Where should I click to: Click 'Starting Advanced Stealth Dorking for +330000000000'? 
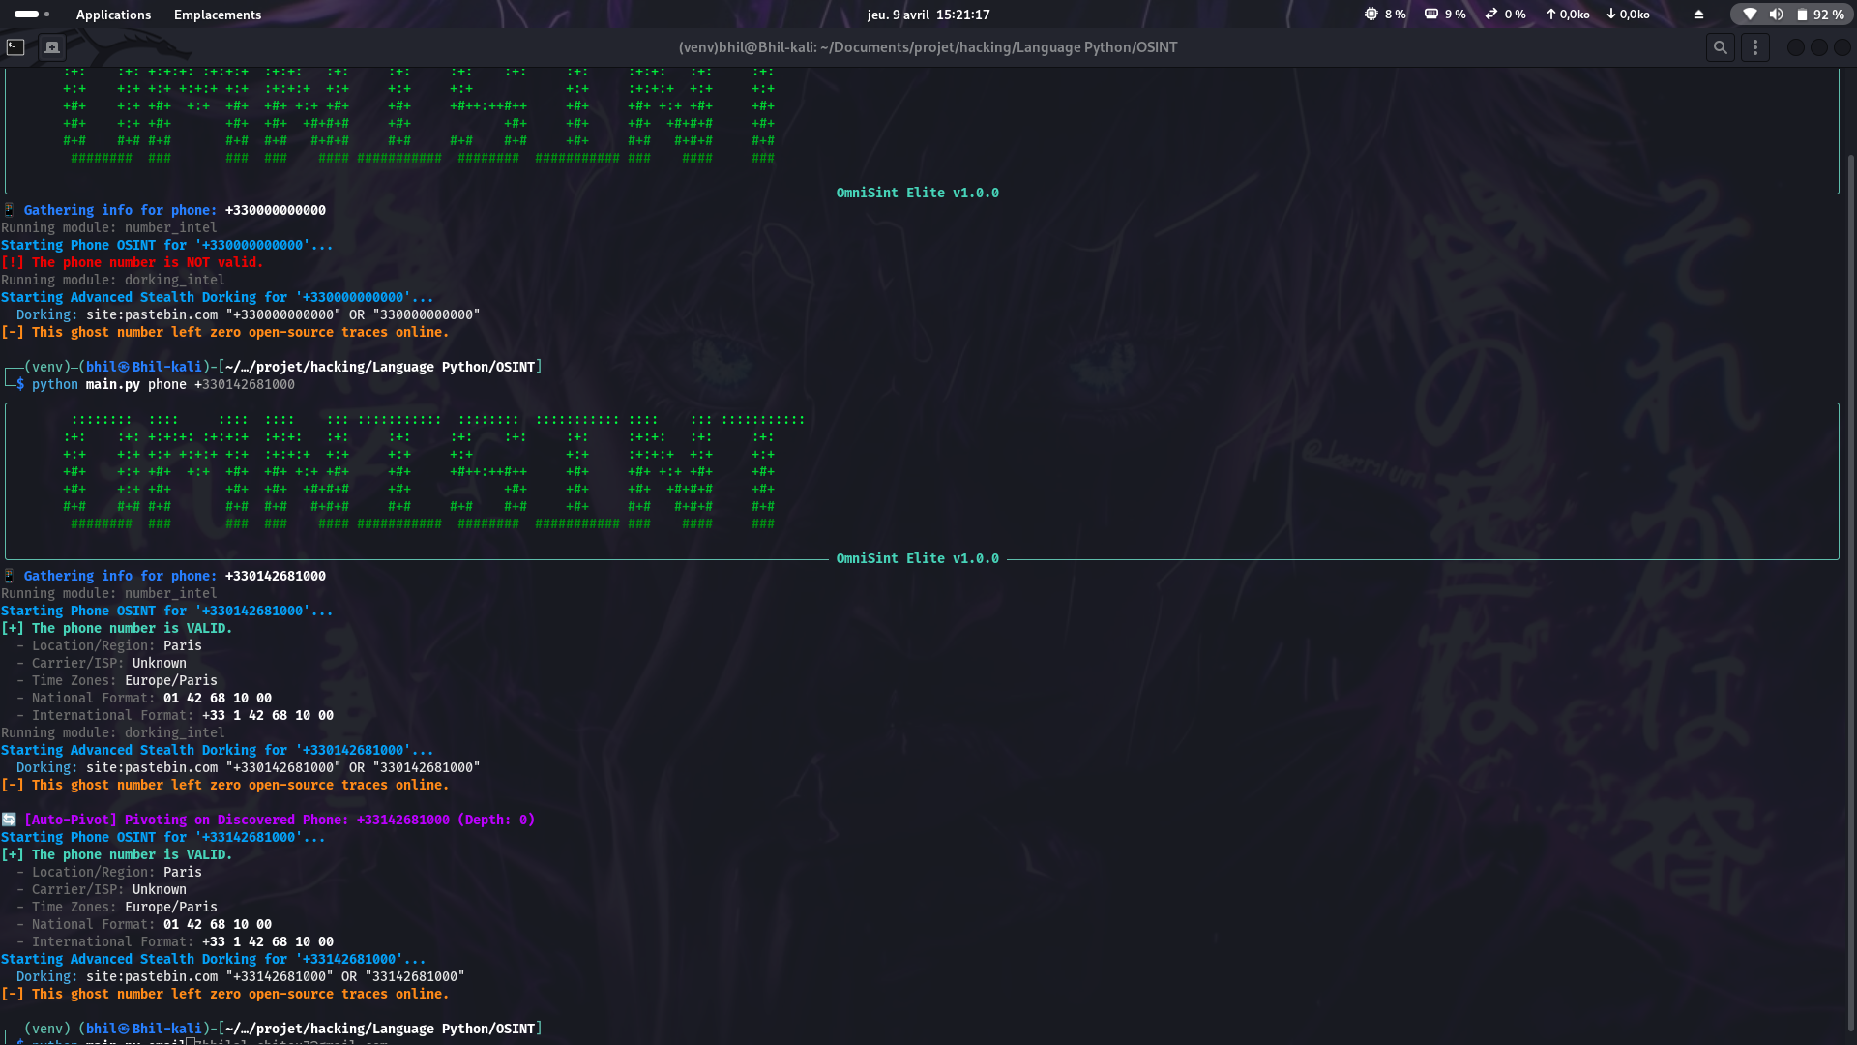coord(217,297)
